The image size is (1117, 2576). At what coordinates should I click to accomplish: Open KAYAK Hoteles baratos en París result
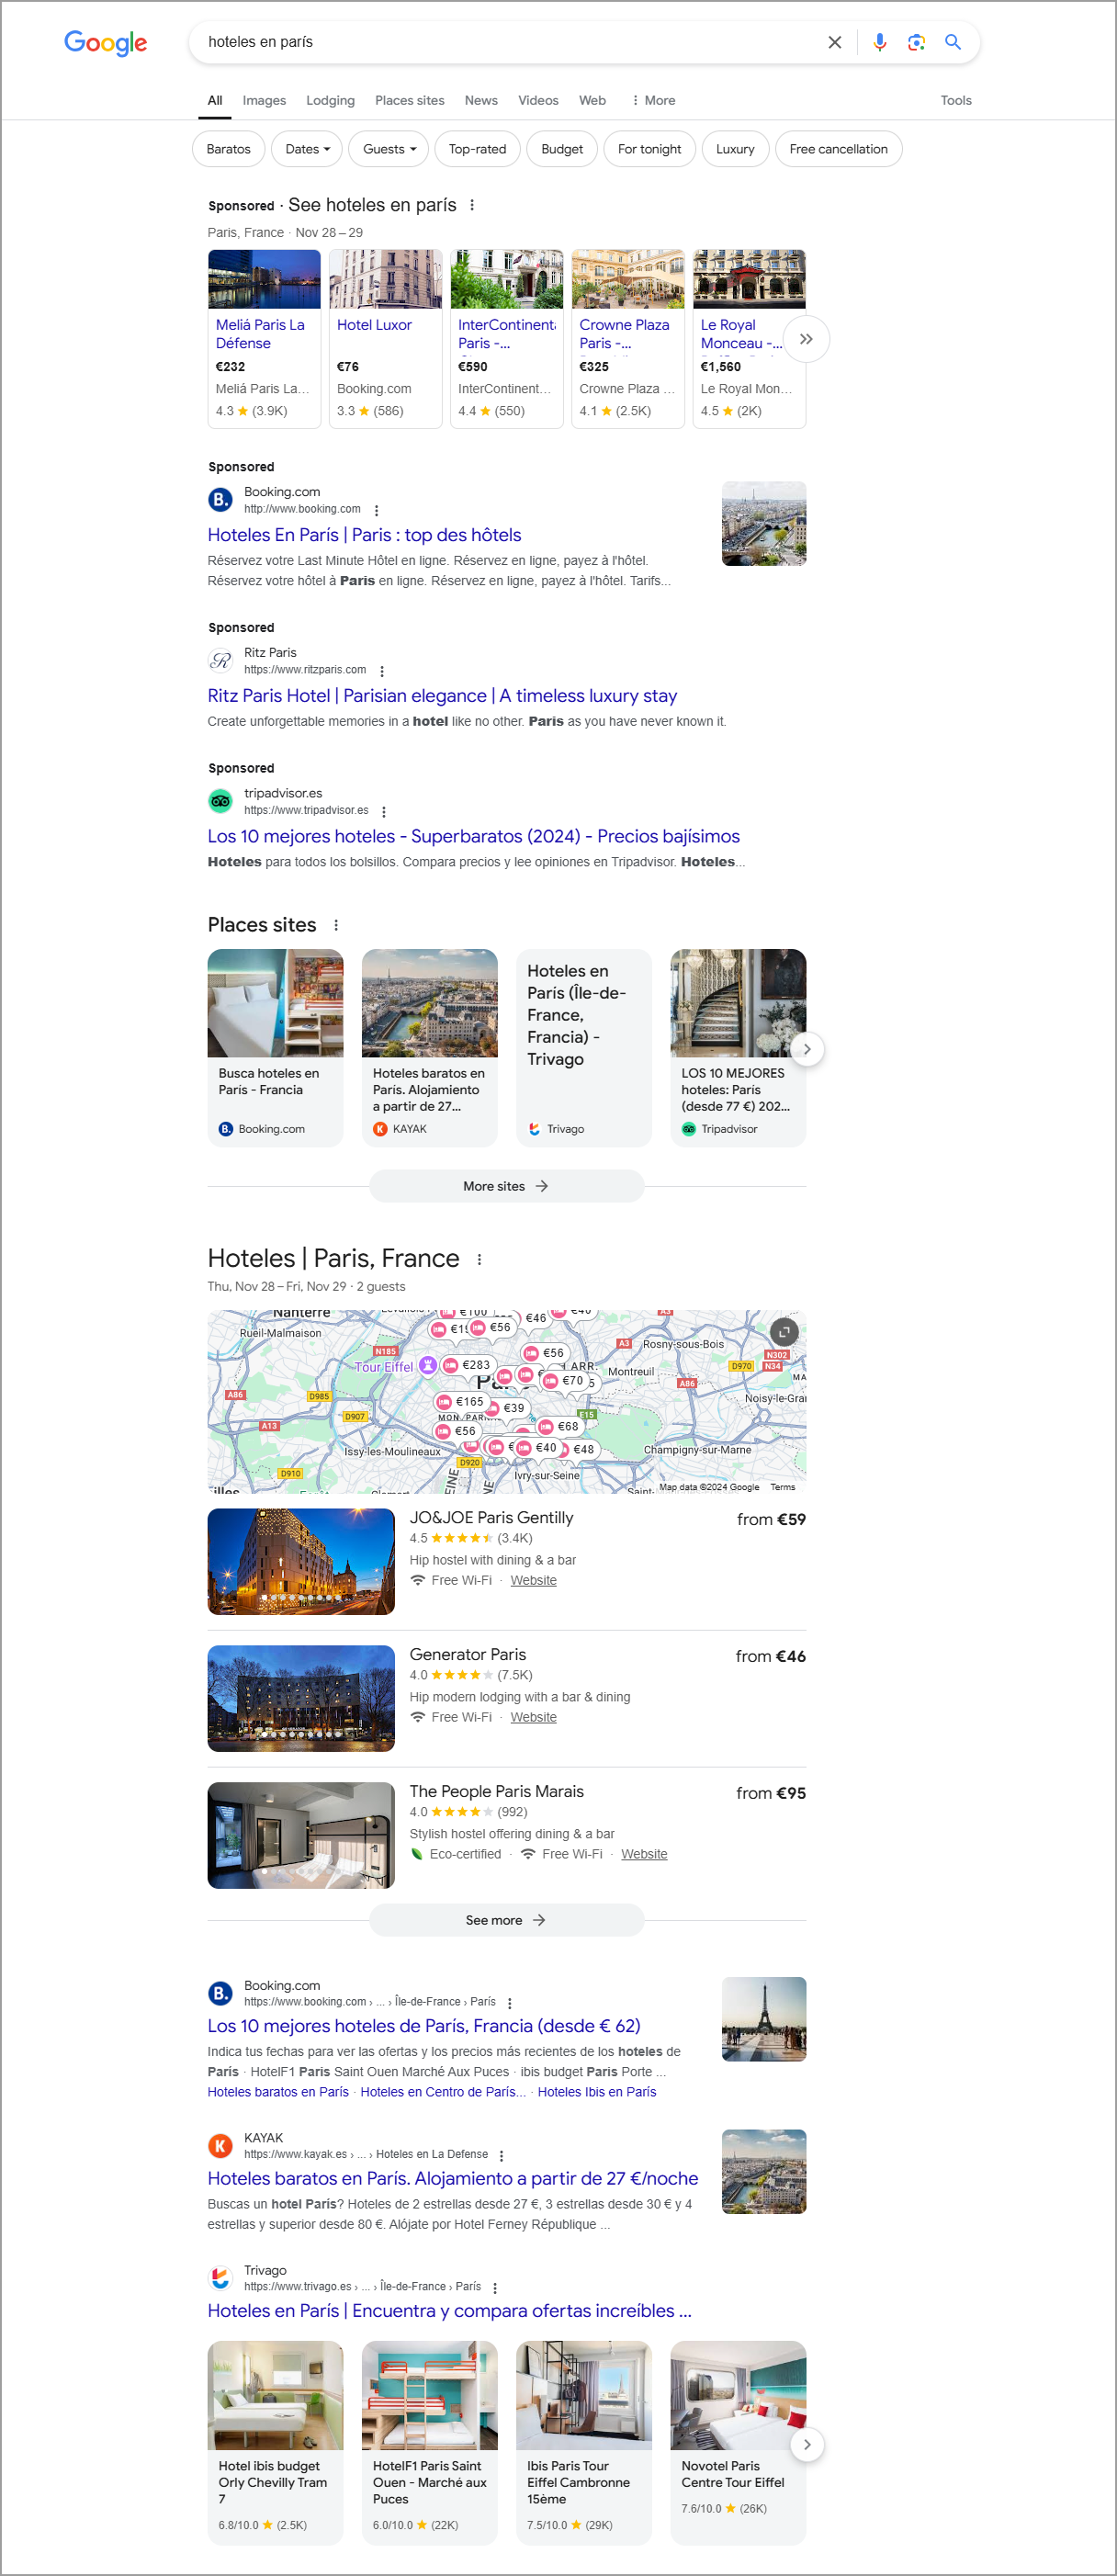[x=452, y=2178]
